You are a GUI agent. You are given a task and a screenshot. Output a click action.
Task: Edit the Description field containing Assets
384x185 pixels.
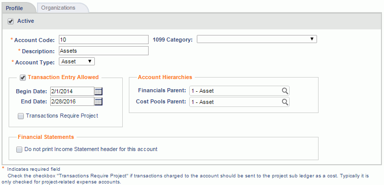pos(103,51)
